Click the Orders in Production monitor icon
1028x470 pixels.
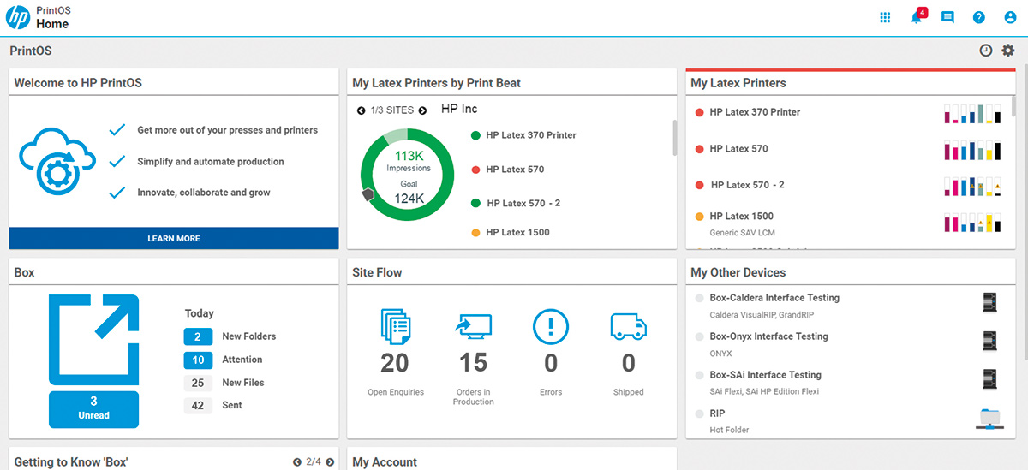[473, 327]
